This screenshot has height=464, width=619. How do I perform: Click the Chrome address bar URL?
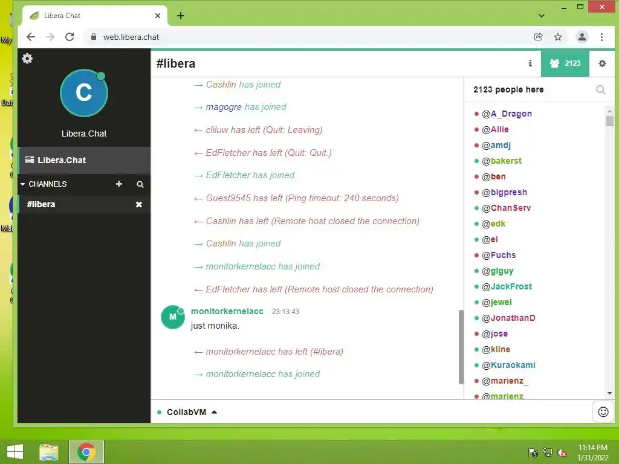pyautogui.click(x=131, y=37)
